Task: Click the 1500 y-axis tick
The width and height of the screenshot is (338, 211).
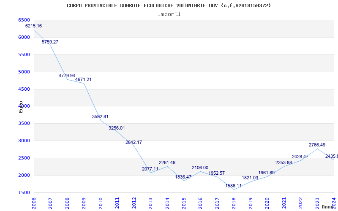Action: pos(24,192)
